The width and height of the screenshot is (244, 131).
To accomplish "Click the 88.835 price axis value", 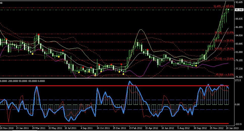I will pos(239,19).
